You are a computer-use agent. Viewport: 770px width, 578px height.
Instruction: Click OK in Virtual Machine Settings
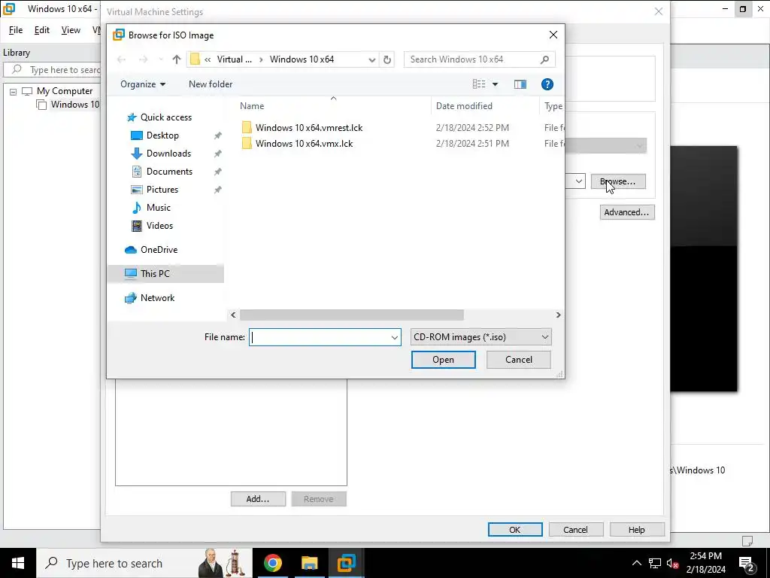click(514, 530)
